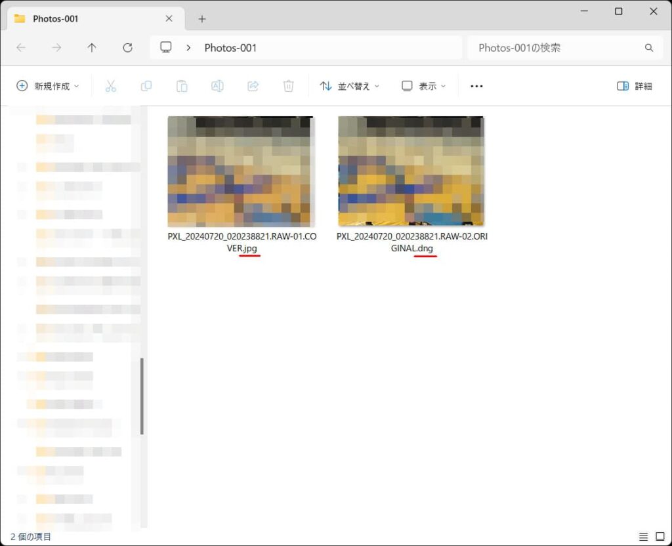The image size is (672, 546).
Task: Open the 表示 view dropdown
Action: point(424,86)
